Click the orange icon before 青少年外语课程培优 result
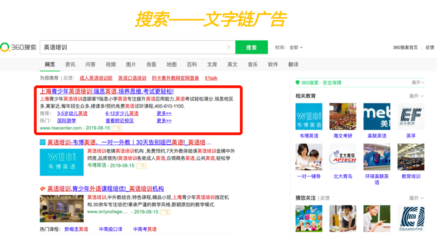 pyautogui.click(x=43, y=189)
